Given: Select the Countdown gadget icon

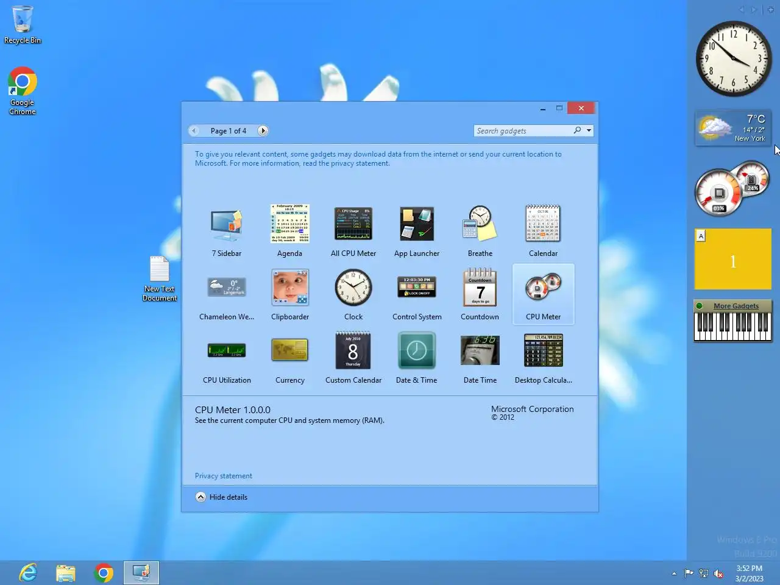Looking at the screenshot, I should point(480,286).
